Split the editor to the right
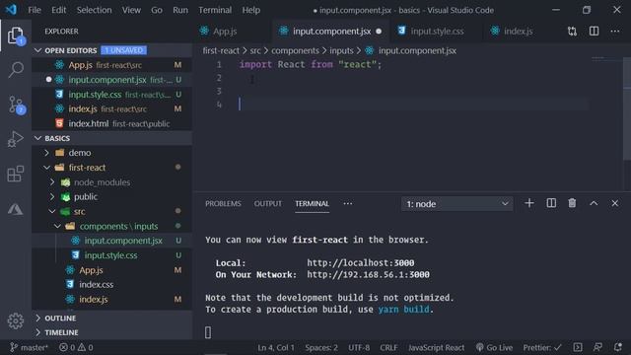 tap(594, 31)
